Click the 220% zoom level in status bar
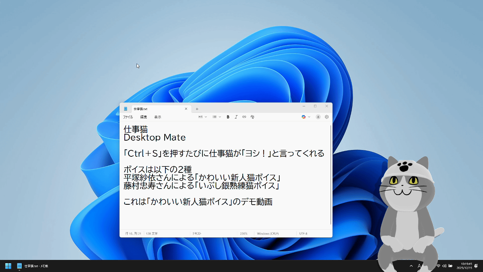The height and width of the screenshot is (272, 483). (x=244, y=234)
